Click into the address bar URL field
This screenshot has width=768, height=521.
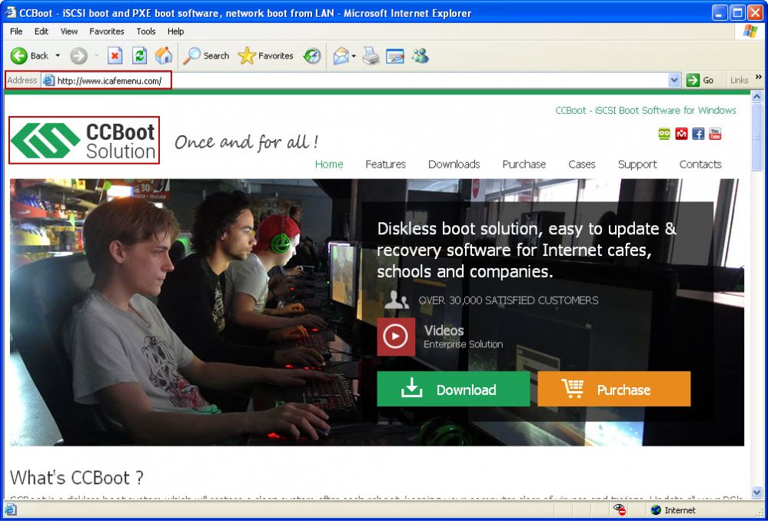click(x=362, y=81)
